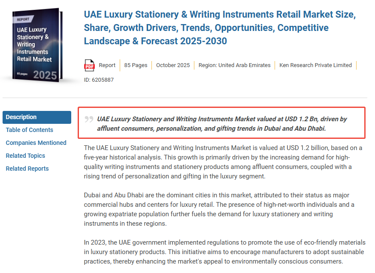The width and height of the screenshot is (375, 273).
Task: Open the Ken Research Private Limited publisher link
Action: [x=315, y=65]
